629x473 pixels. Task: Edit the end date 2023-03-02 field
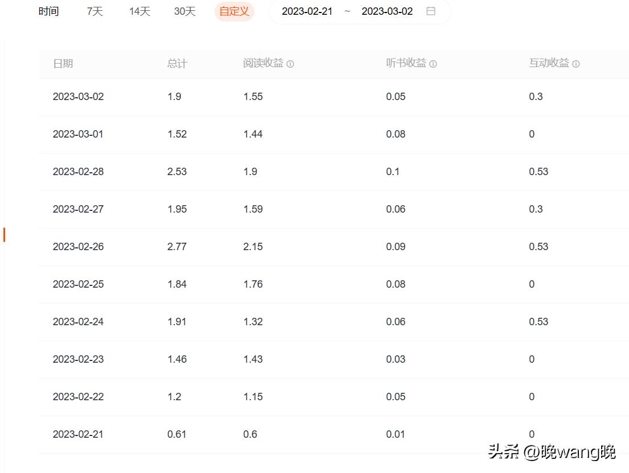coord(387,11)
